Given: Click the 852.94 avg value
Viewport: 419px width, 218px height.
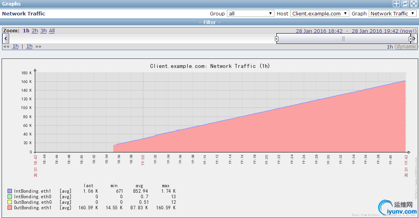Looking at the screenshot, I should click(140, 191).
